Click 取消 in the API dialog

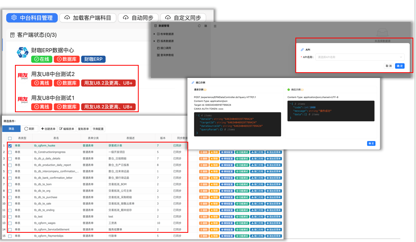[x=389, y=66]
